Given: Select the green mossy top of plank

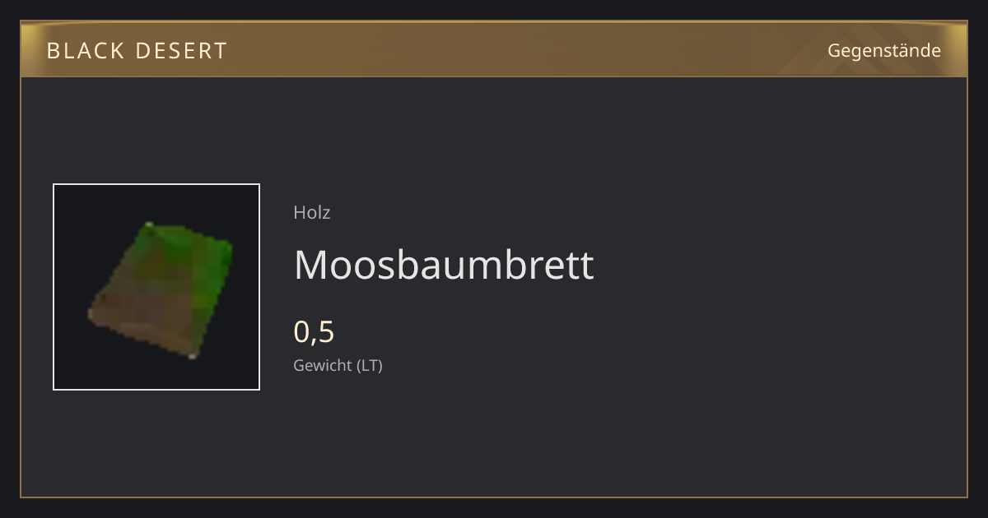Looking at the screenshot, I should pos(177,263).
